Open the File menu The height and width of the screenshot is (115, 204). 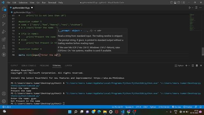click(9, 3)
